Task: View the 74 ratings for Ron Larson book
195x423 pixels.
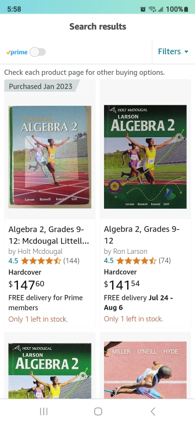Action: (165, 261)
